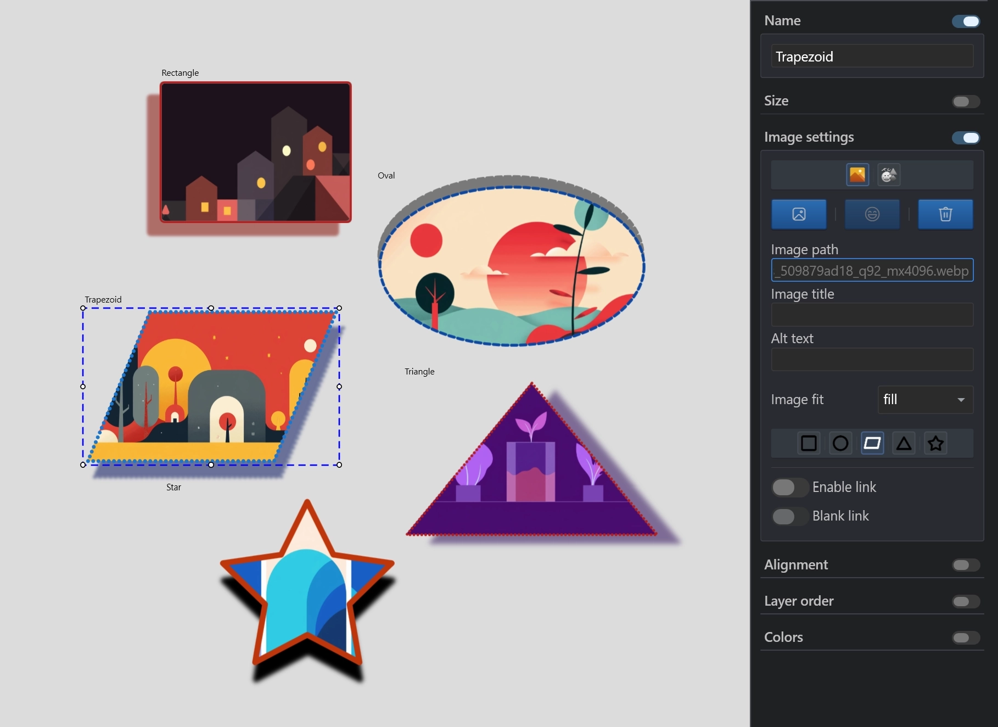The image size is (998, 727).
Task: Click the Image title input field
Action: 872,315
